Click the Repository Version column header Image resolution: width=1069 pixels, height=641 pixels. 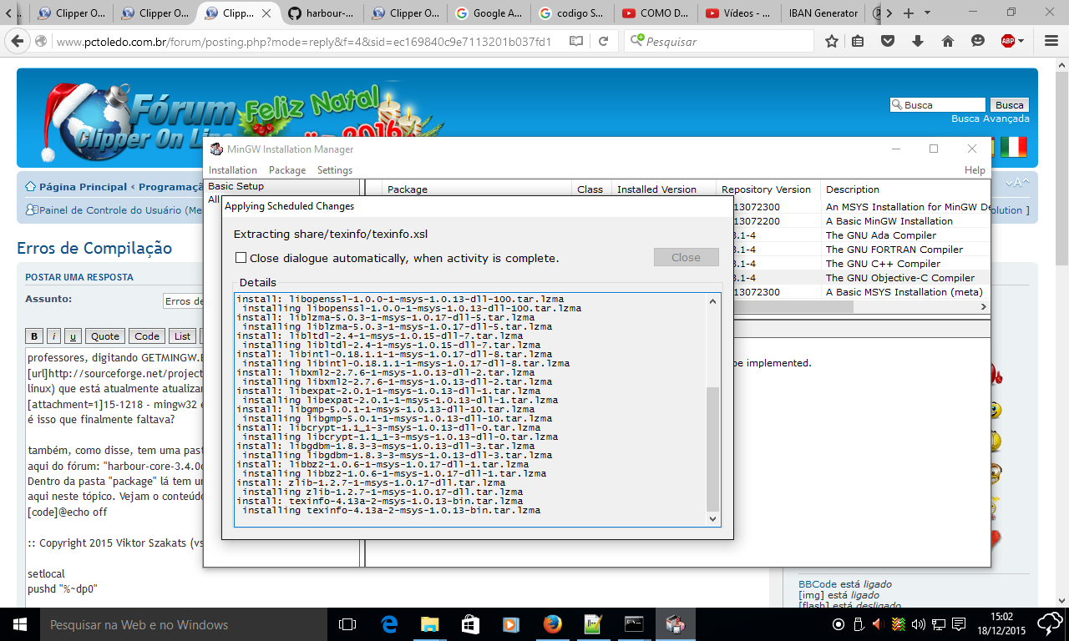768,189
